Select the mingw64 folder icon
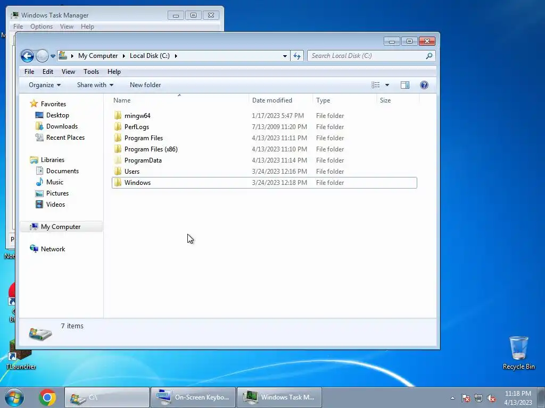 (x=118, y=115)
